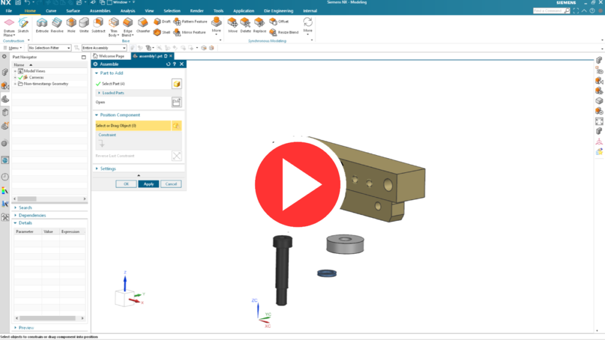Select the Extrude tool
The width and height of the screenshot is (605, 340).
(42, 24)
